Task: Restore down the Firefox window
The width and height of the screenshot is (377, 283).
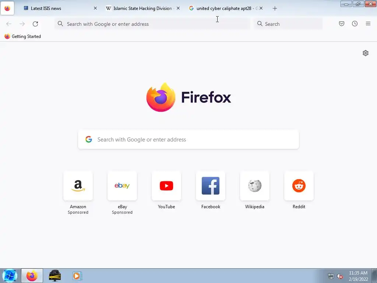Action: pyautogui.click(x=358, y=4)
